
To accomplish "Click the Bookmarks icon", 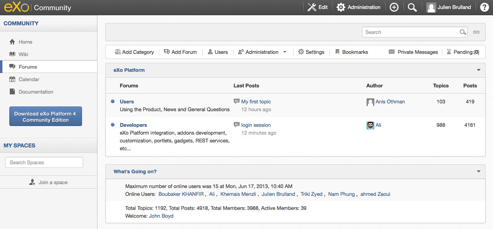I will [x=338, y=52].
